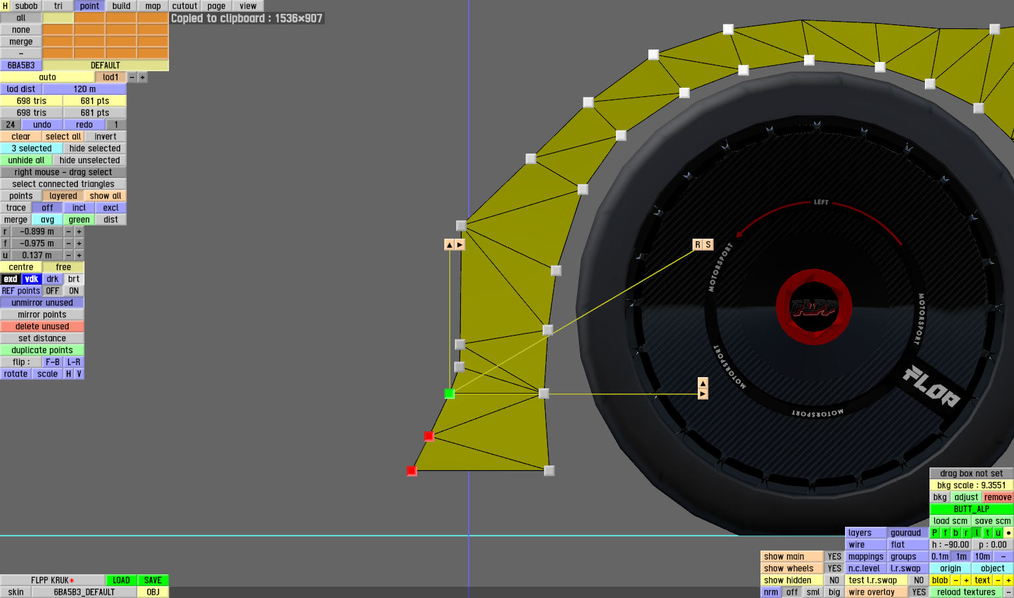
Task: Click the lowest red selected point
Action: [412, 471]
